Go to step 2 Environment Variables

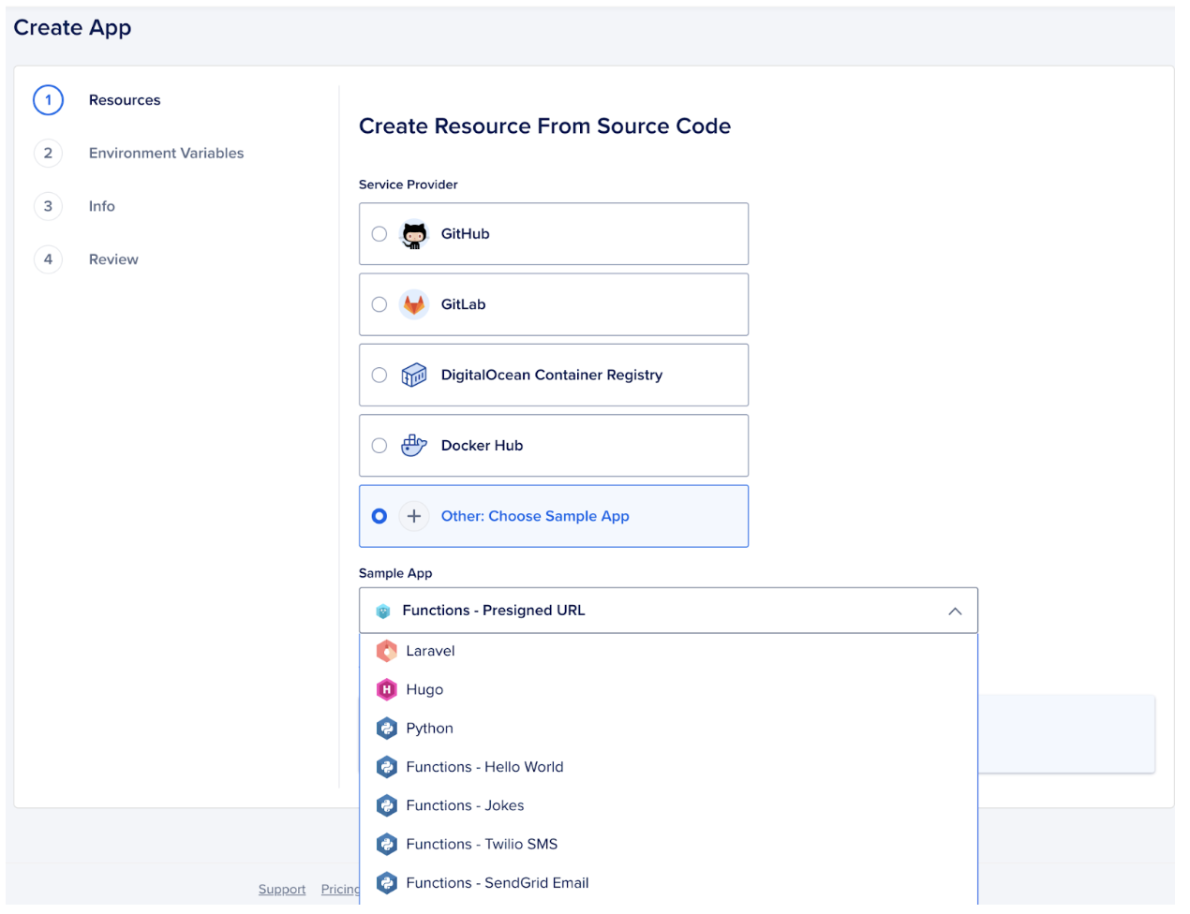[x=166, y=153]
